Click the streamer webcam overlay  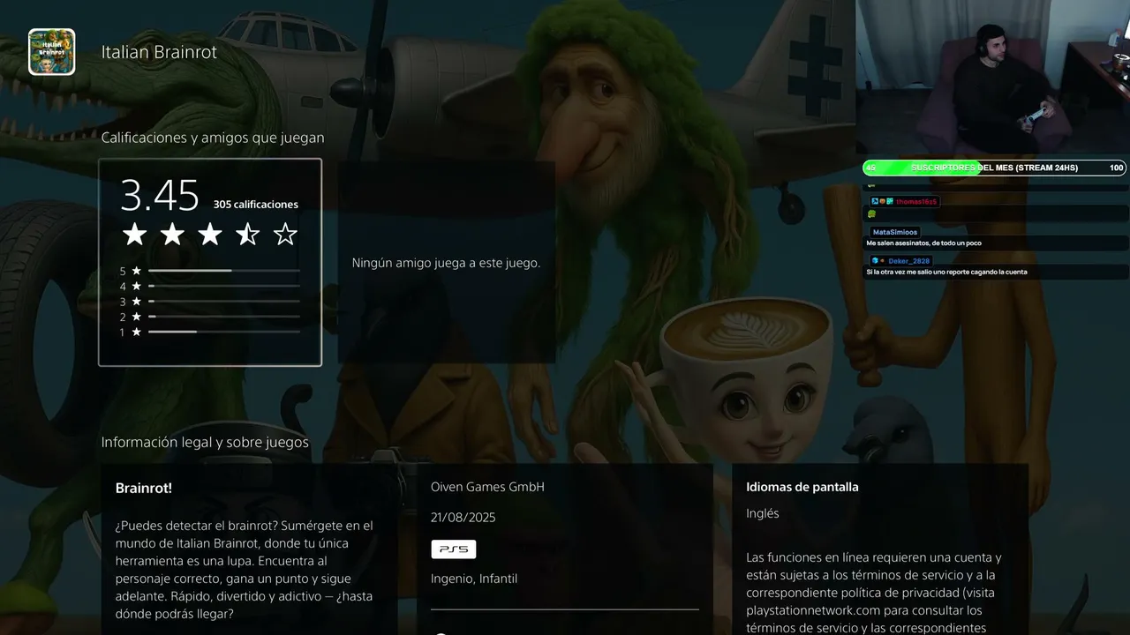click(992, 78)
